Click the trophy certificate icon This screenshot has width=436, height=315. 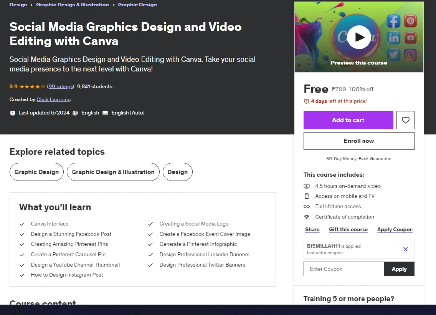306,217
